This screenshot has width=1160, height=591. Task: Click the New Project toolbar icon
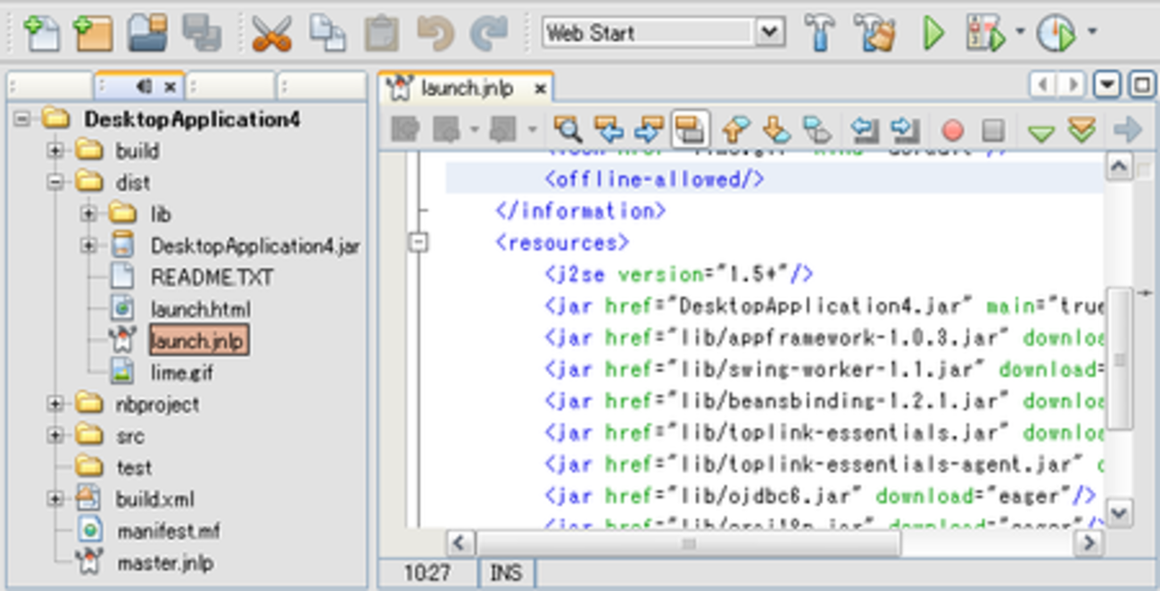[x=92, y=34]
